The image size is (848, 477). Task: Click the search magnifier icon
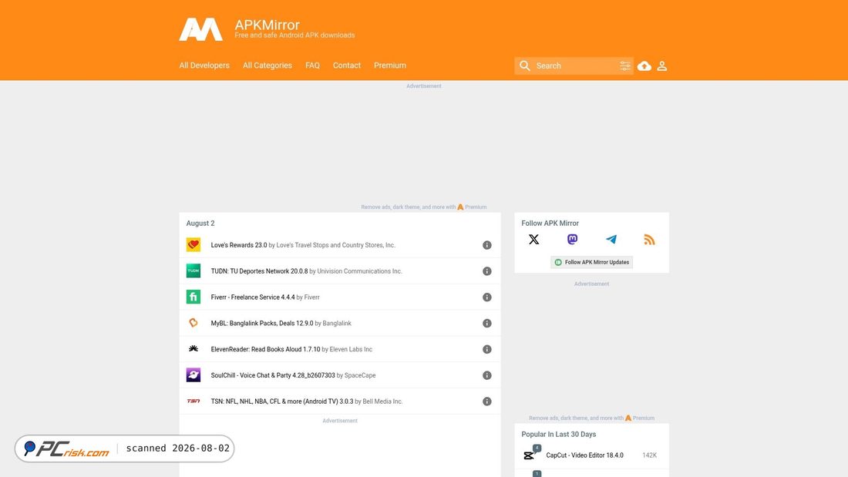coord(524,66)
